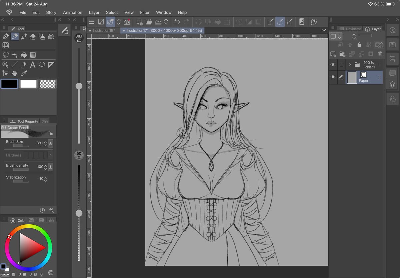Screen dimensions: 400x278
Task: Open the Window menu
Action: pos(164,12)
